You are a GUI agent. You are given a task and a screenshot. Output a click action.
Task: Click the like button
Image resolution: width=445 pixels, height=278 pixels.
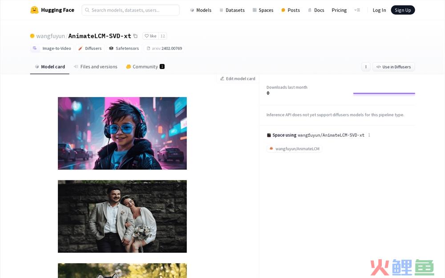(150, 36)
